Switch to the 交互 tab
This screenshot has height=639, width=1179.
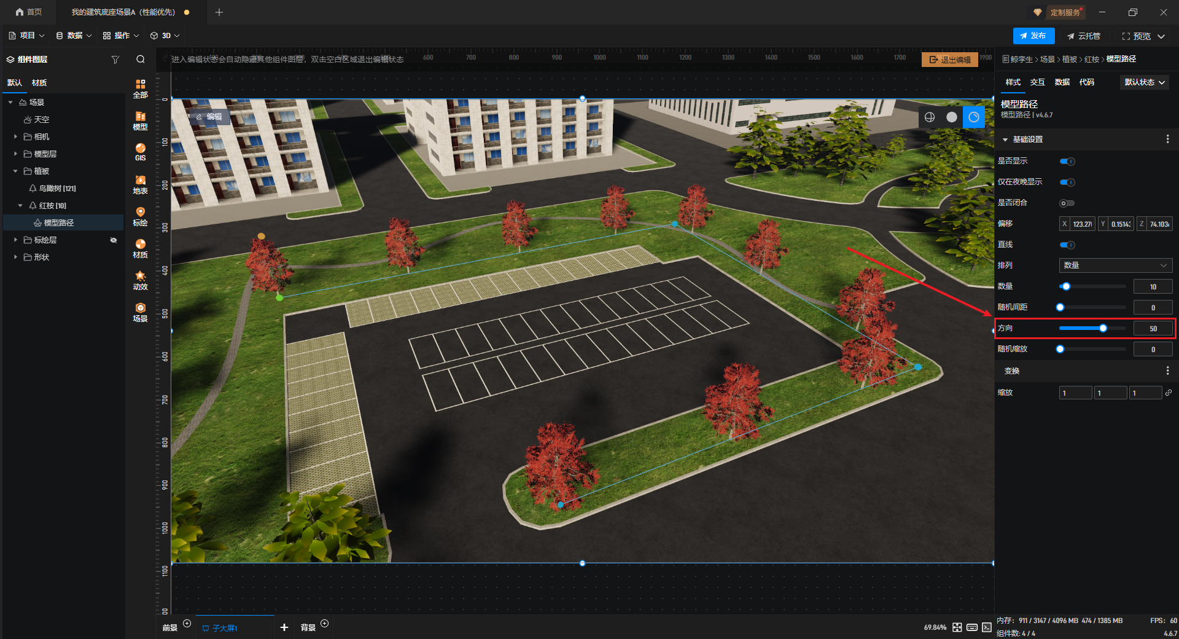click(x=1037, y=82)
